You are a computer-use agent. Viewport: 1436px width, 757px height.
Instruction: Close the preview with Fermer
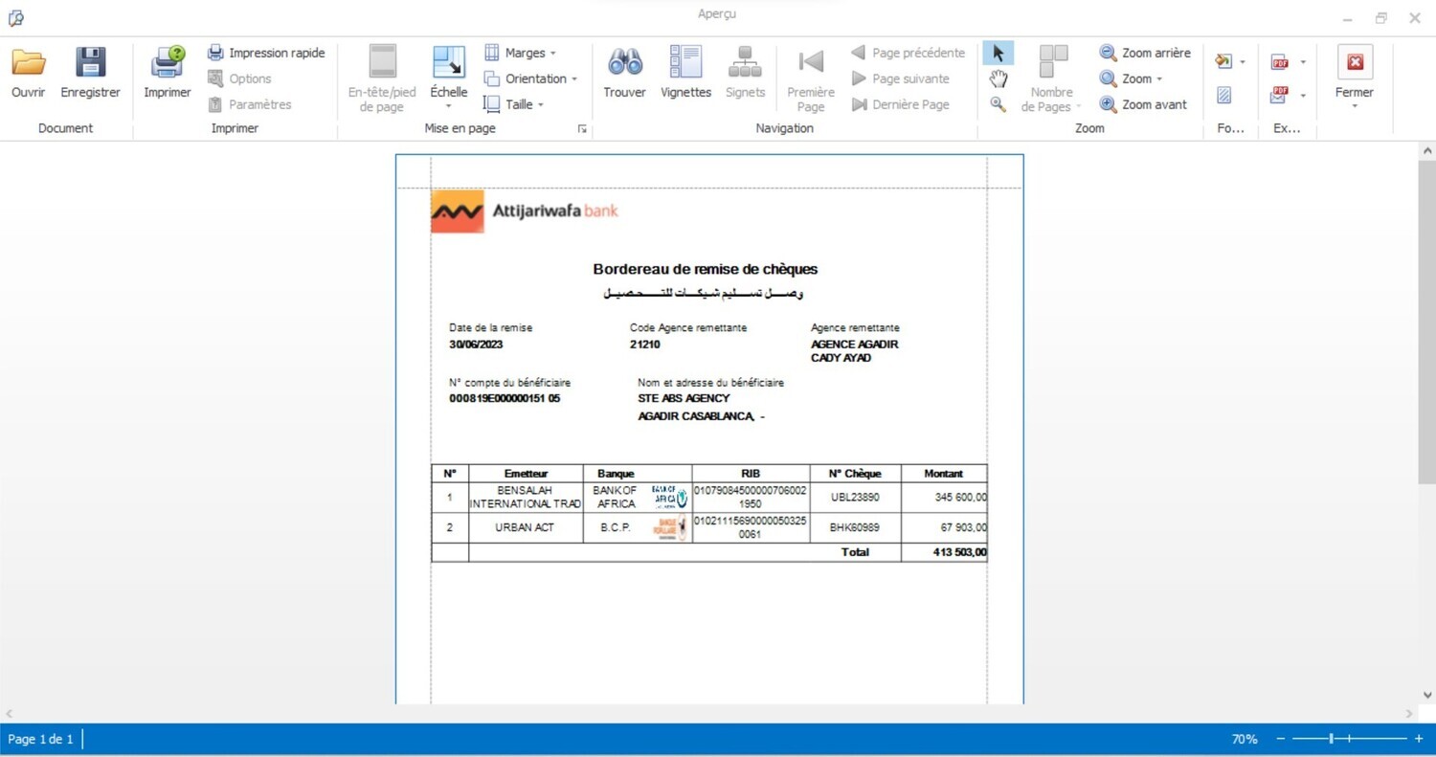[x=1355, y=77]
